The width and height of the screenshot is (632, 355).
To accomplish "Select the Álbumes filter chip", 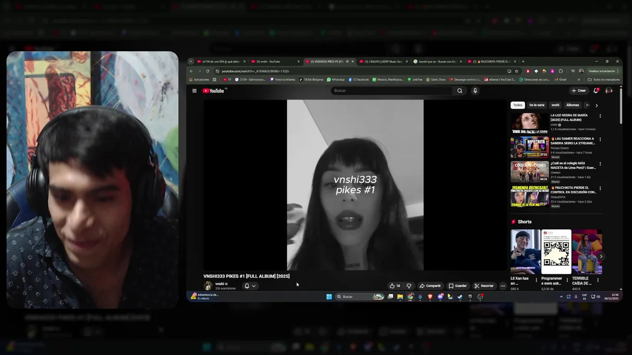I will 573,105.
